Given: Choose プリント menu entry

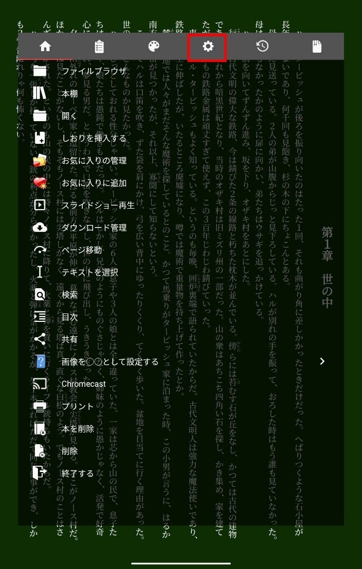Looking at the screenshot, I should tap(77, 406).
